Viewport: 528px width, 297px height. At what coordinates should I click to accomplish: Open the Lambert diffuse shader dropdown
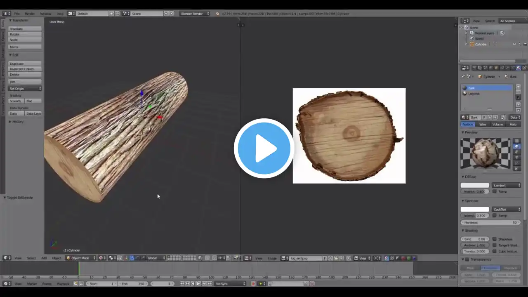(x=507, y=185)
